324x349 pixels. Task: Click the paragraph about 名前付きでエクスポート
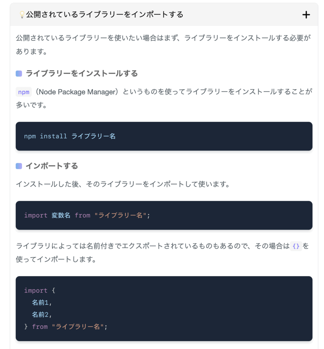tap(162, 253)
